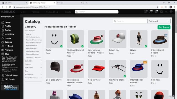Open Community Creations link
177x99 pixels.
tap(33, 57)
